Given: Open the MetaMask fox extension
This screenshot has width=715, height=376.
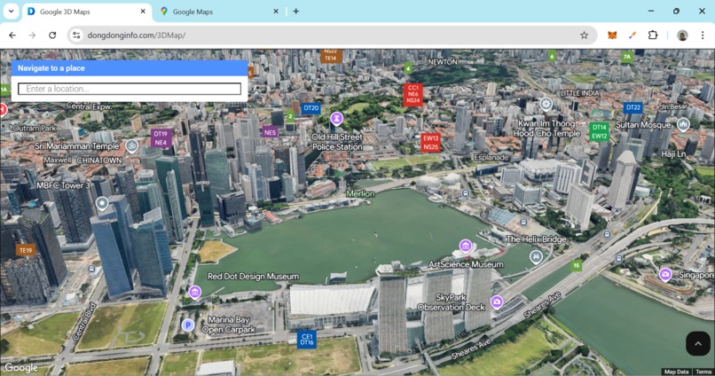Looking at the screenshot, I should click(x=612, y=35).
